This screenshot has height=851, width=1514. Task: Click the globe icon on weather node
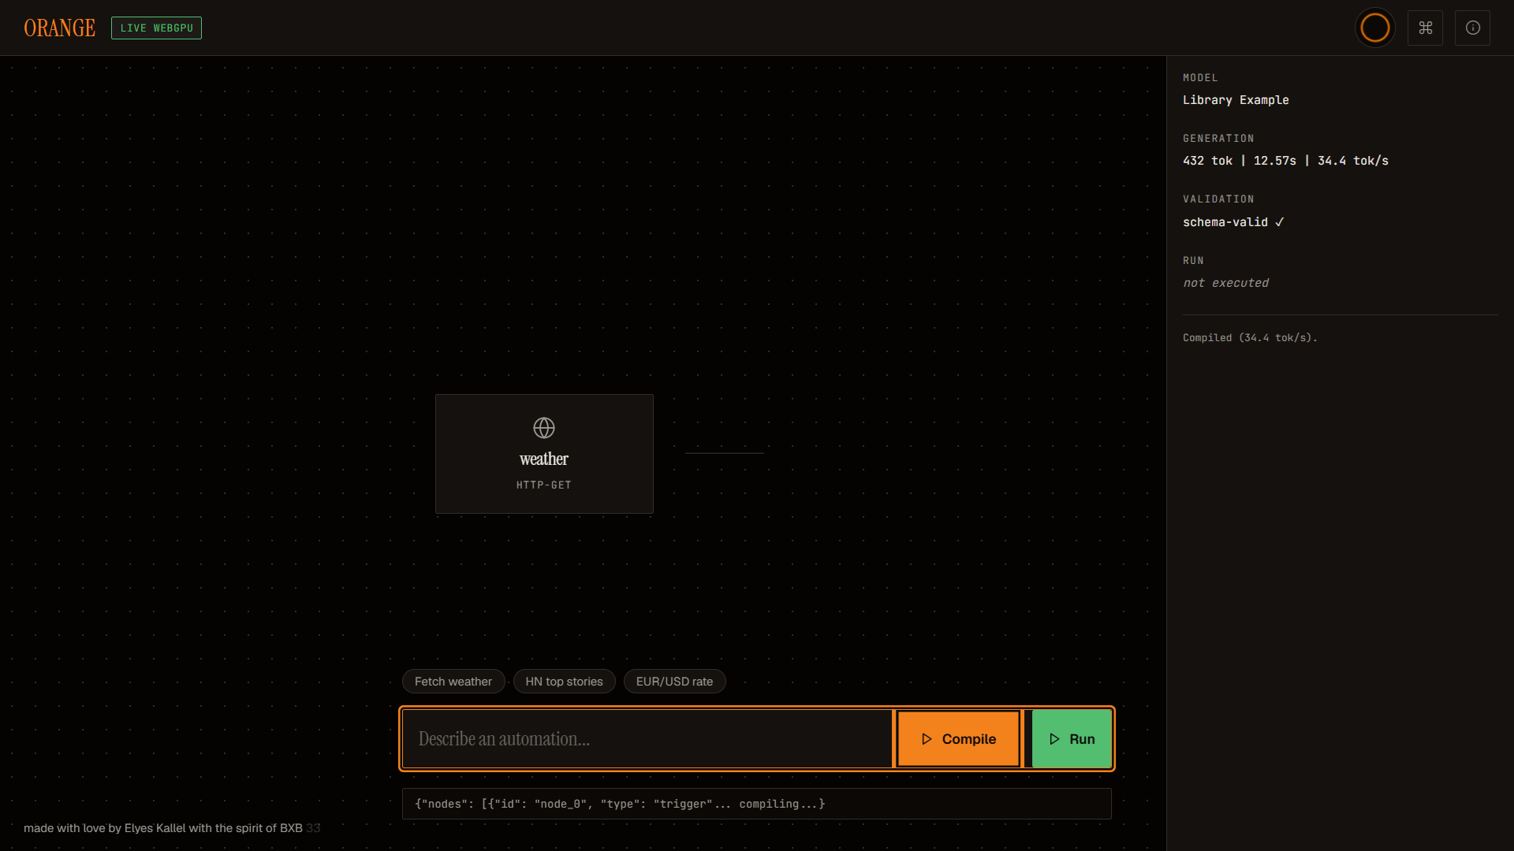[x=544, y=428]
